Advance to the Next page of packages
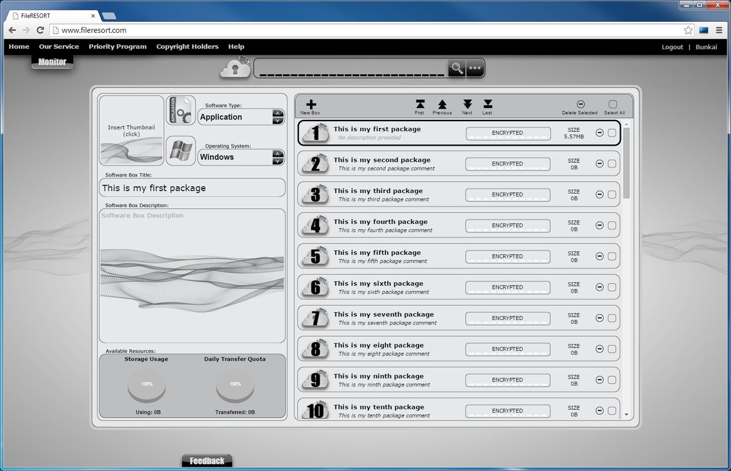This screenshot has width=731, height=471. click(467, 104)
